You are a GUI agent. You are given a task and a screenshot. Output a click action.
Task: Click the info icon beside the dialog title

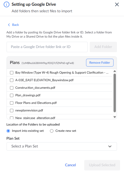click(x=7, y=4)
